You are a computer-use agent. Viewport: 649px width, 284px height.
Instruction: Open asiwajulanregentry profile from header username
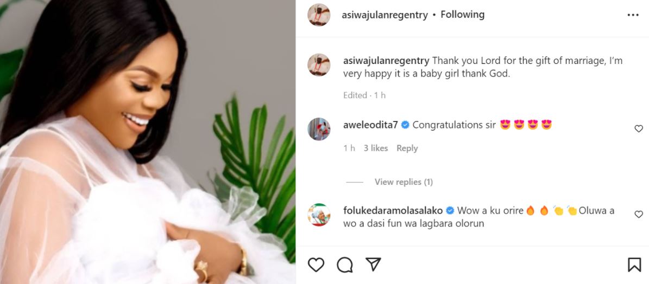coord(385,15)
